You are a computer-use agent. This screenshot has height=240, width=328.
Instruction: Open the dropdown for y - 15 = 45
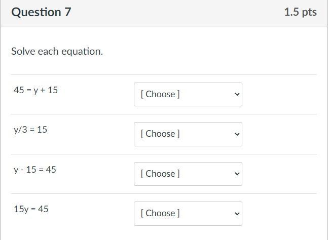pos(188,174)
